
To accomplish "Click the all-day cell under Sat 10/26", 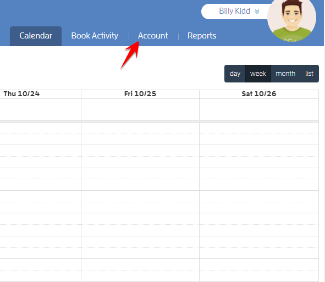I will click(x=259, y=109).
